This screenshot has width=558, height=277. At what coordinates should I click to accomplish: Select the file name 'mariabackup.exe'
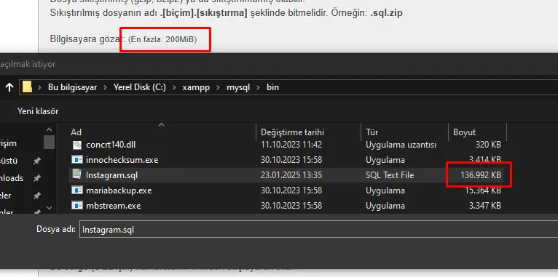[x=119, y=190]
